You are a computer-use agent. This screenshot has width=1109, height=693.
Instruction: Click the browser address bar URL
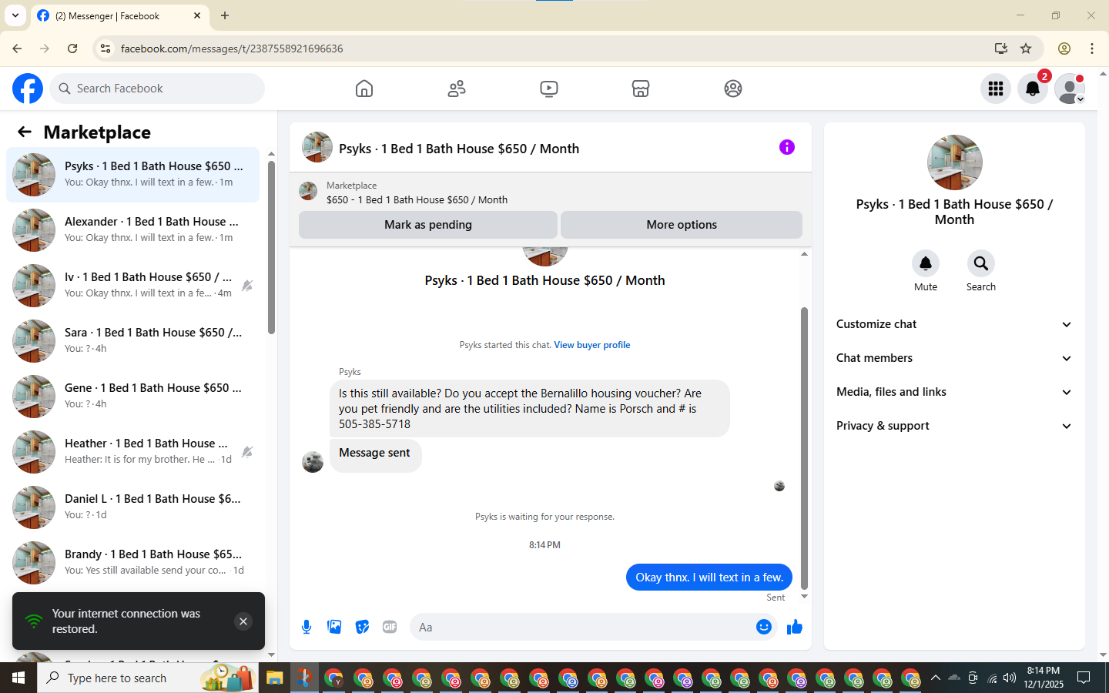click(232, 49)
